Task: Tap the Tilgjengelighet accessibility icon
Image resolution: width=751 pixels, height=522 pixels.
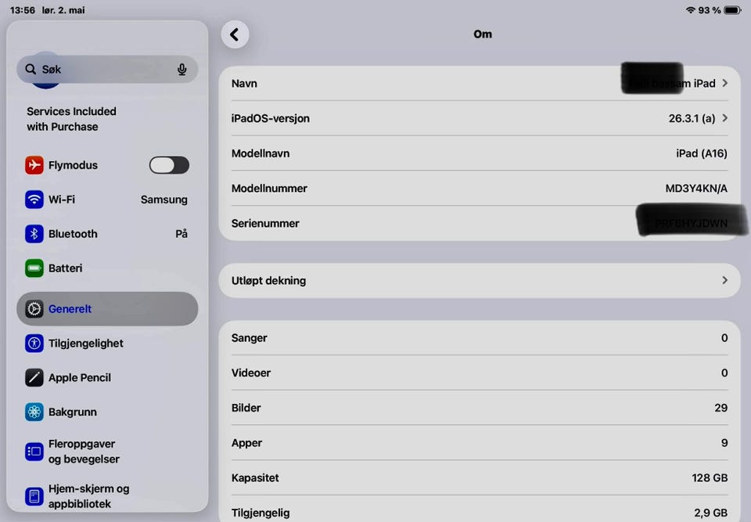Action: point(34,344)
